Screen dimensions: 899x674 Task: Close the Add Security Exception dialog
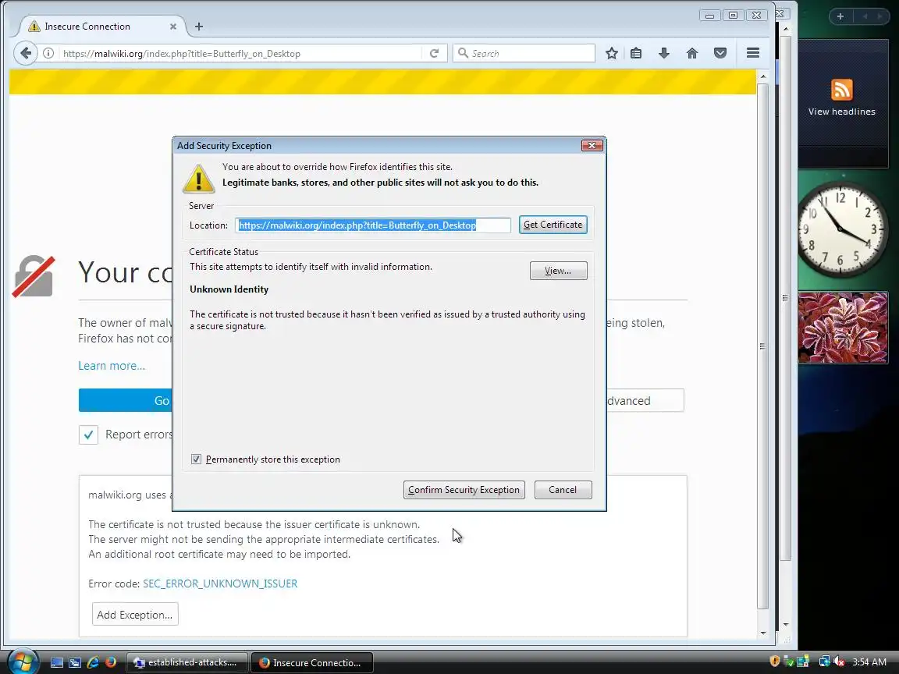coord(592,146)
